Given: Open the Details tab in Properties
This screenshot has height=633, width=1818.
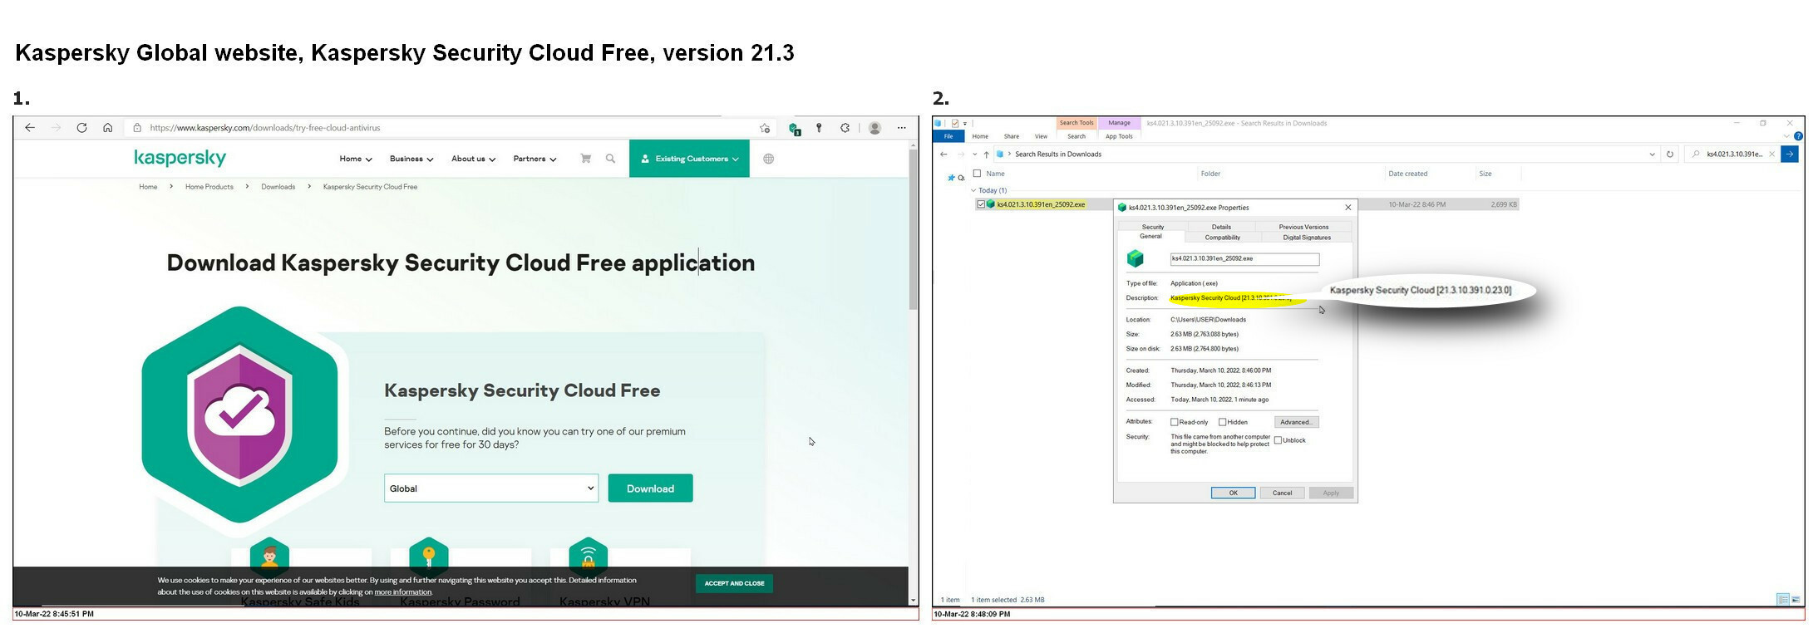Looking at the screenshot, I should (x=1221, y=227).
